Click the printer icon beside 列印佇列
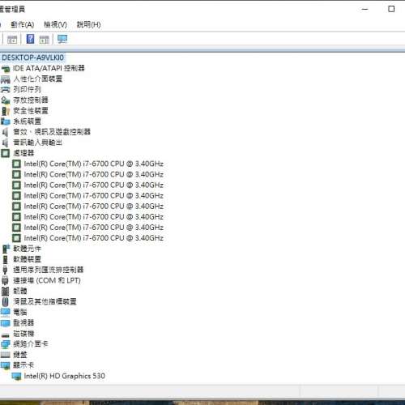The image size is (405, 405). pos(5,89)
